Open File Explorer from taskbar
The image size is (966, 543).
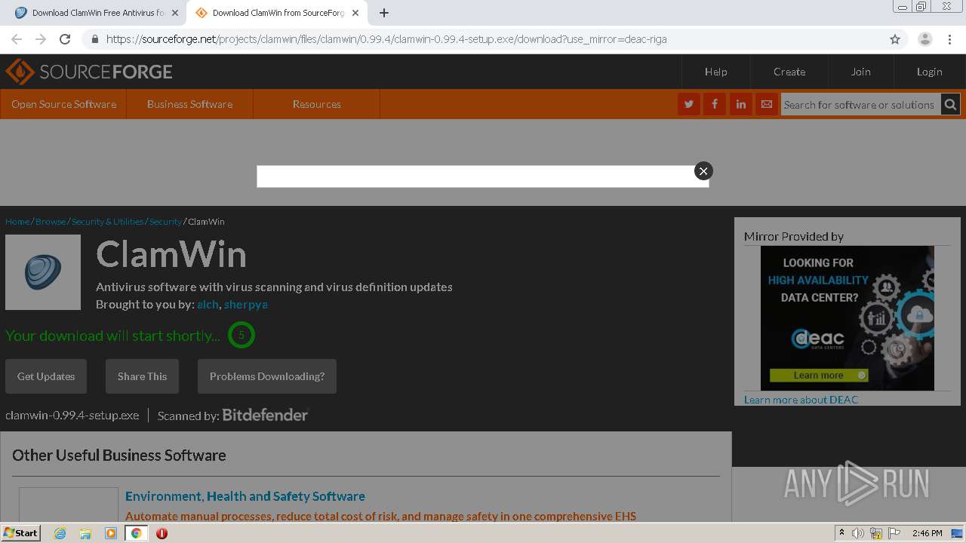[85, 533]
